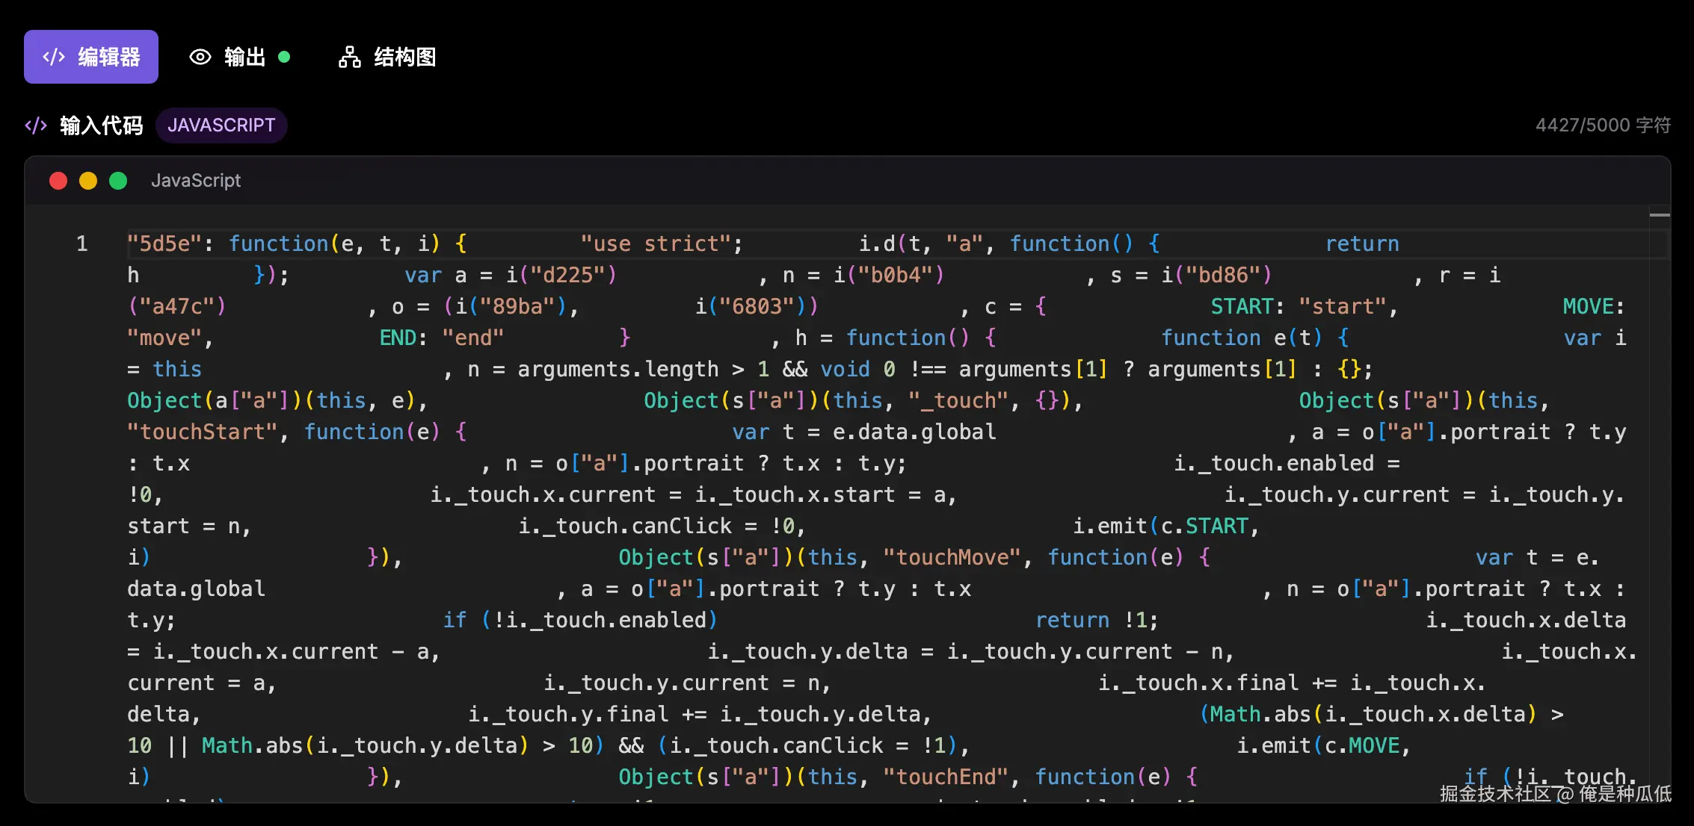The width and height of the screenshot is (1694, 826).
Task: Click the eye icon beside 输出
Action: point(200,57)
